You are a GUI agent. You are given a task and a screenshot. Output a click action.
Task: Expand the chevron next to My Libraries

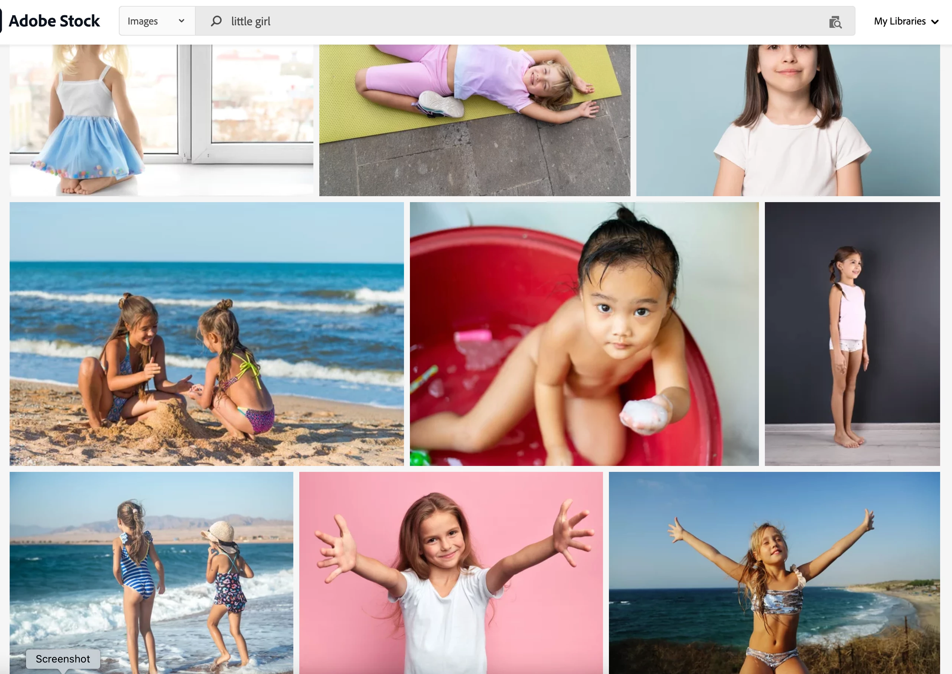pyautogui.click(x=935, y=22)
